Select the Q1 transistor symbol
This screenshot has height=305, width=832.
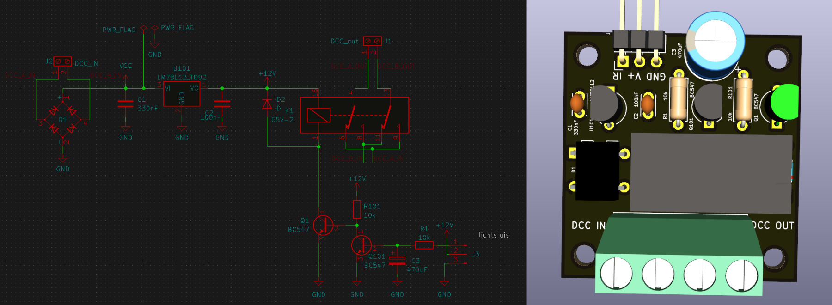point(323,225)
